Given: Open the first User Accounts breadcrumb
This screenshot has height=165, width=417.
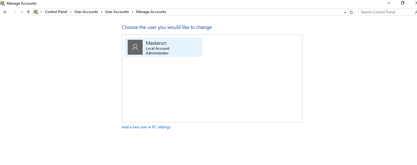Looking at the screenshot, I should (86, 12).
